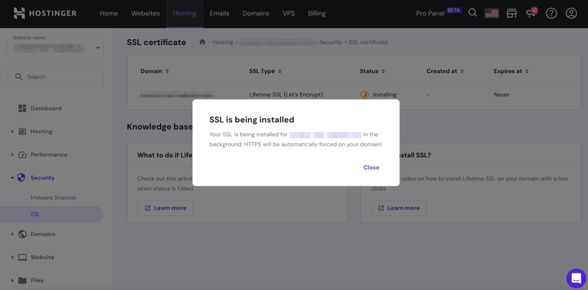Open the marketplace store icon
The image size is (588, 290).
pyautogui.click(x=512, y=14)
